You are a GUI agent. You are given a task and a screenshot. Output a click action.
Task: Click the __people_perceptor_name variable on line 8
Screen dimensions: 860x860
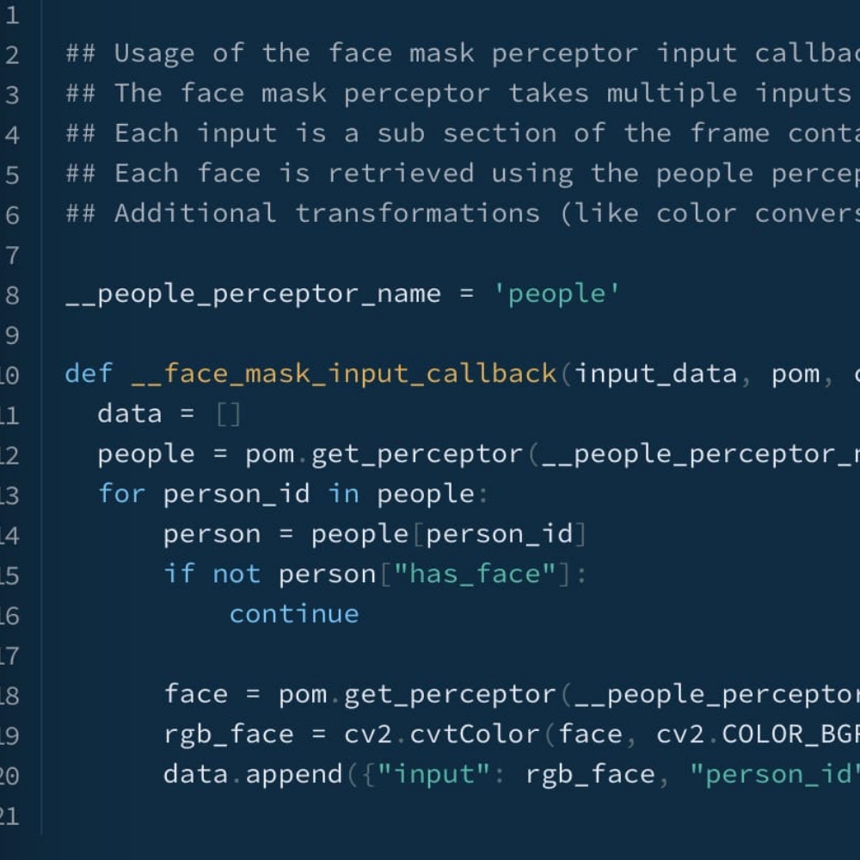click(254, 294)
